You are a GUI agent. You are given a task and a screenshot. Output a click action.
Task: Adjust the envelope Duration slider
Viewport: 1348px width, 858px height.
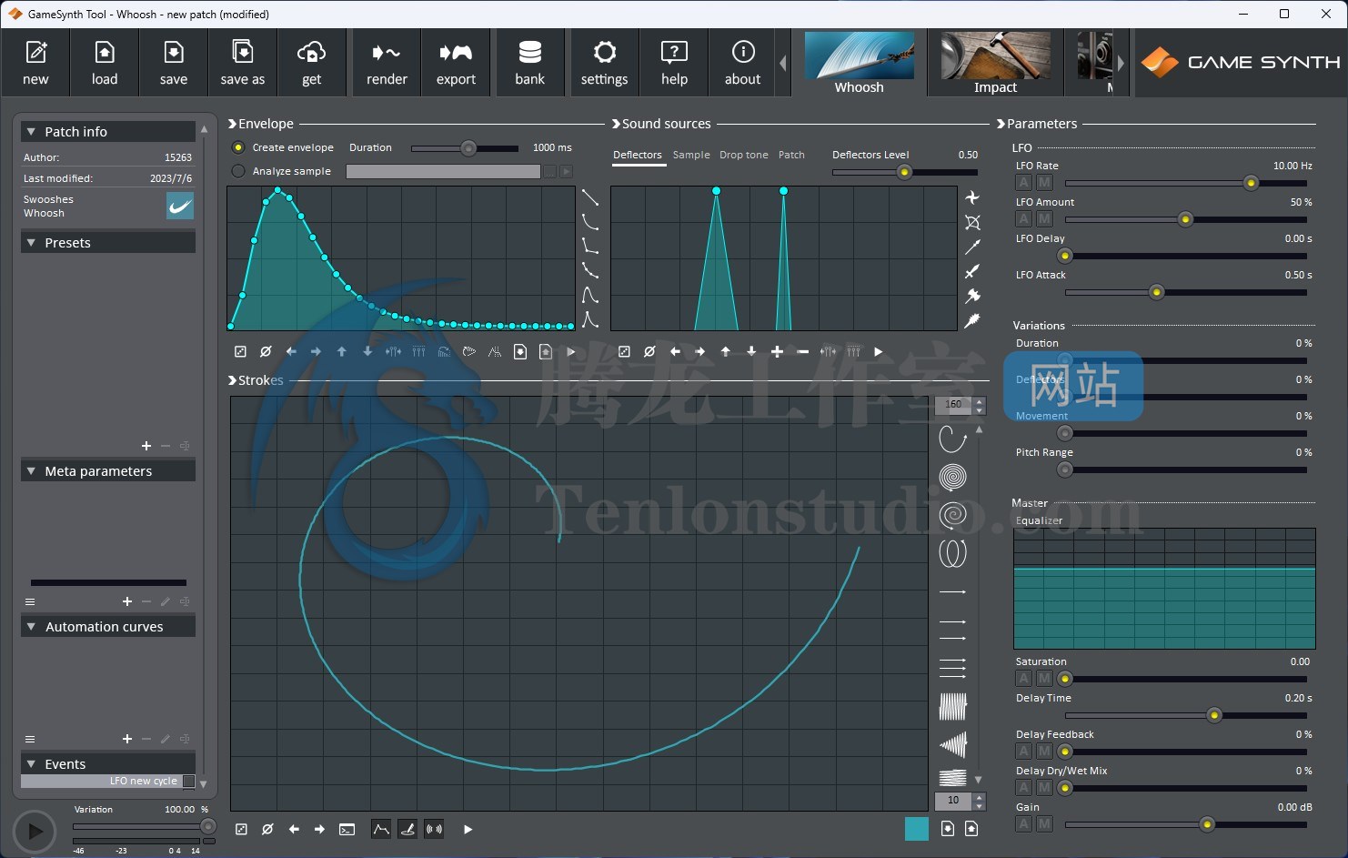(465, 148)
